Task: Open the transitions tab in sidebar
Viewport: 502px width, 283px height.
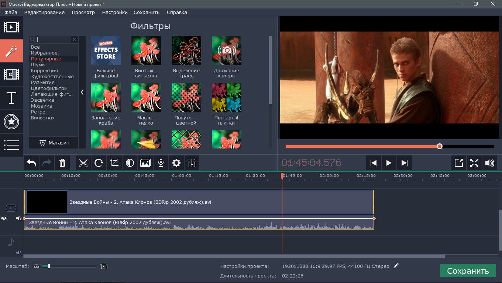Action: [11, 74]
